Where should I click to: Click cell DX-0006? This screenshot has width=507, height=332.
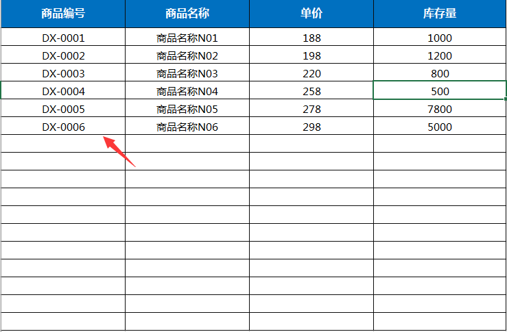pos(63,125)
